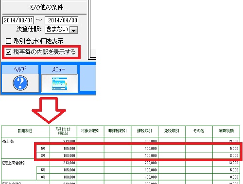Click 105,000 total in 売上高 5% row
The image size is (243, 184).
(x=69, y=149)
